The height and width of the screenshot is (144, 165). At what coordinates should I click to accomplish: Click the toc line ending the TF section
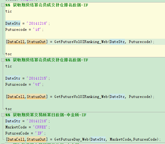(x=9, y=109)
